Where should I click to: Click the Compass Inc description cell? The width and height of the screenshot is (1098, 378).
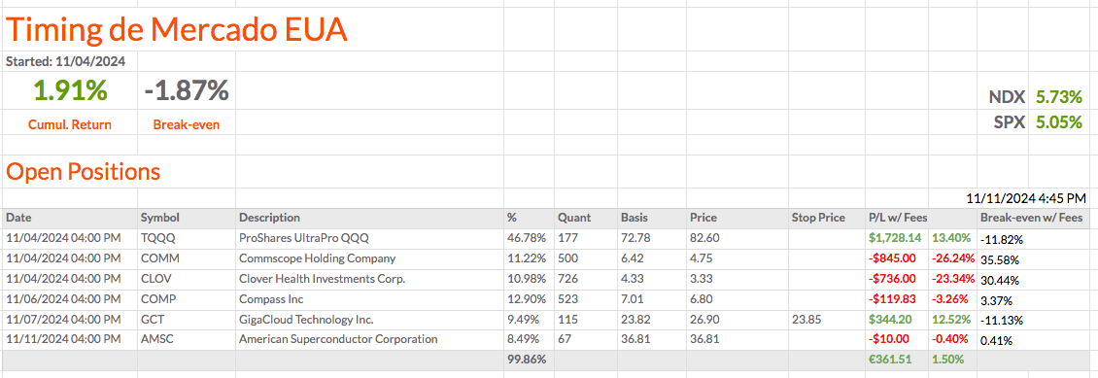tap(370, 299)
